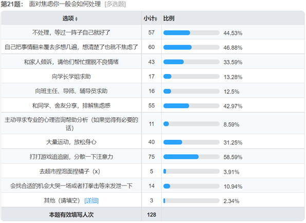Click the count 75 cell
Viewport: 306px width, 223px height.
[151, 157]
